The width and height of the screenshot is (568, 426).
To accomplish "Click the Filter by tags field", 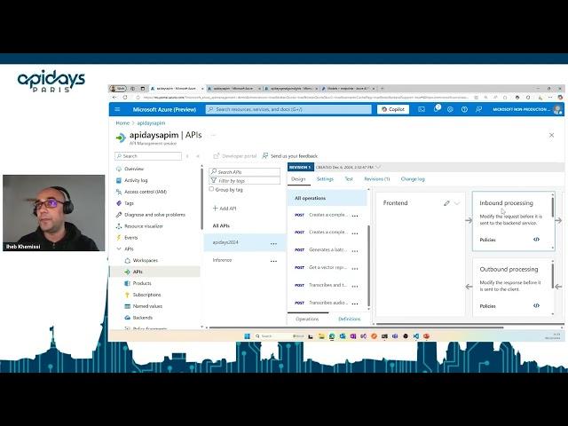I will click(x=245, y=180).
